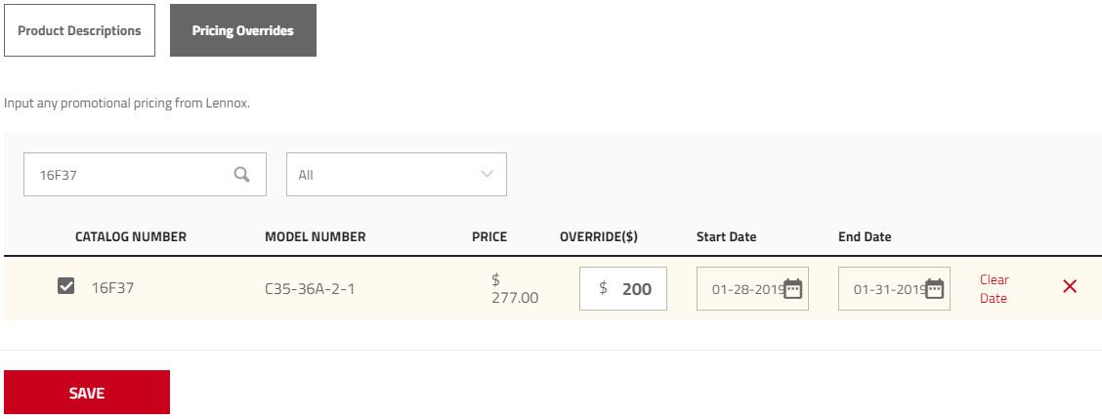
Task: Click the CATALOG NUMBER column header
Action: [131, 237]
